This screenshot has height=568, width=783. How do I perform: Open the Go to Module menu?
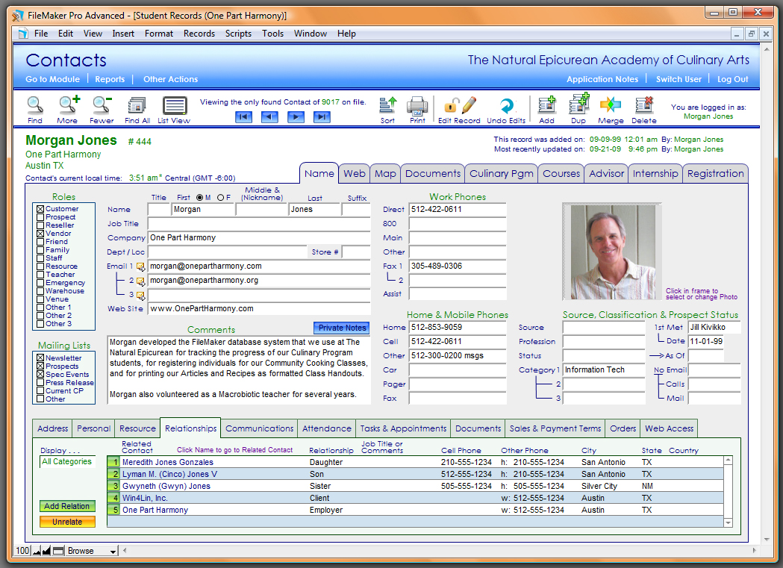[x=52, y=79]
